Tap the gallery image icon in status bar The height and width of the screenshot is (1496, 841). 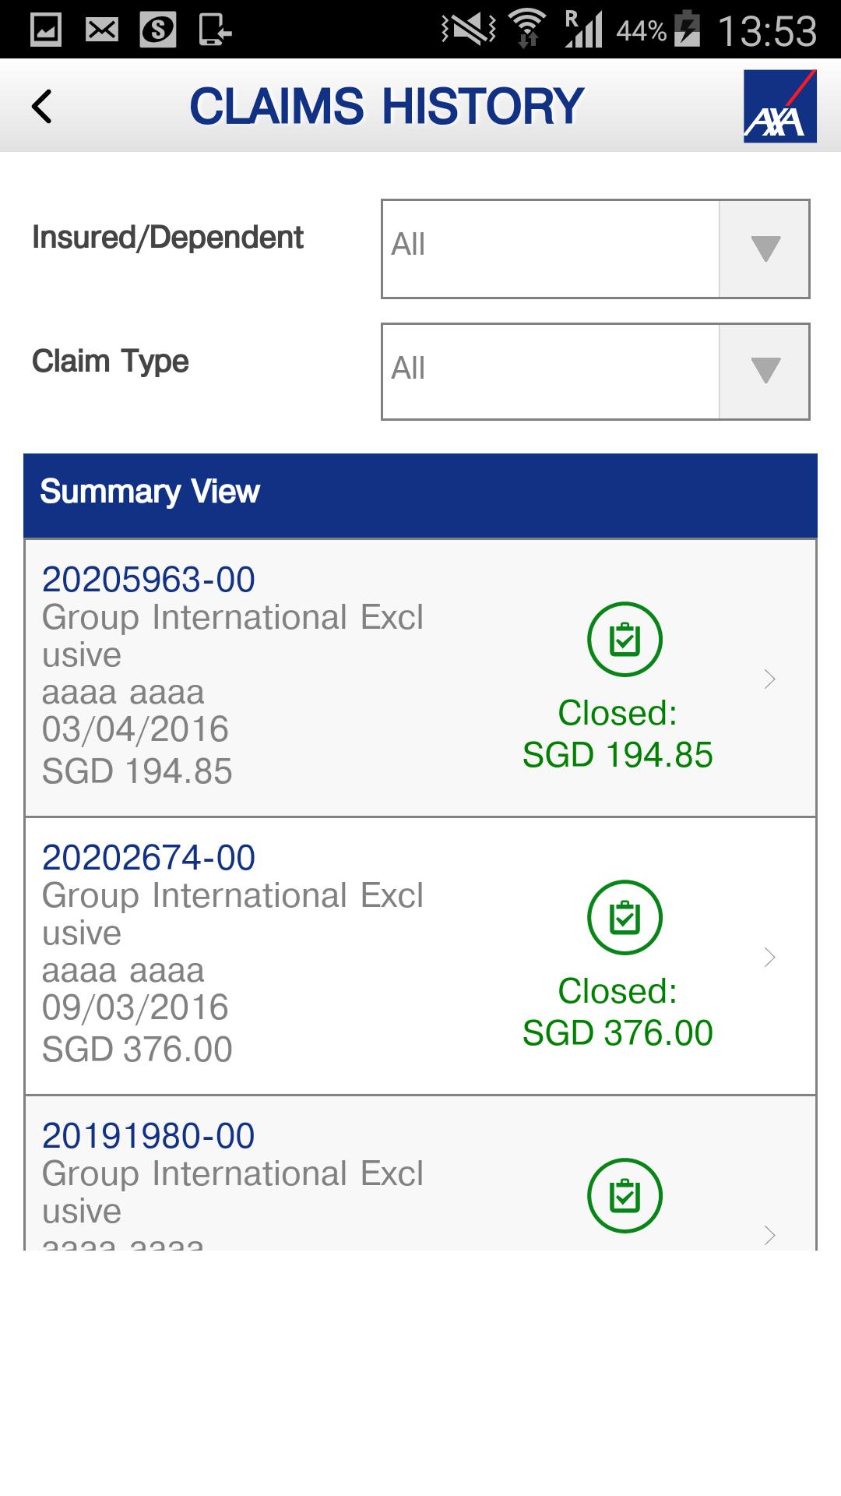point(46,30)
